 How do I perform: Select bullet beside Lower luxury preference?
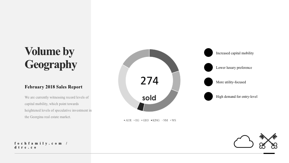[x=208, y=67]
